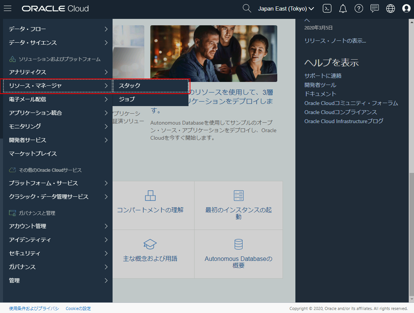Click the help question mark icon
Viewport: 414px width, 313px height.
[x=359, y=8]
